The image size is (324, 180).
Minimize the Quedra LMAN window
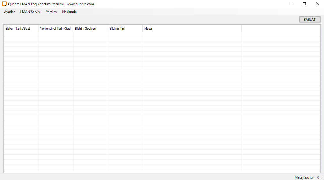[291, 4]
